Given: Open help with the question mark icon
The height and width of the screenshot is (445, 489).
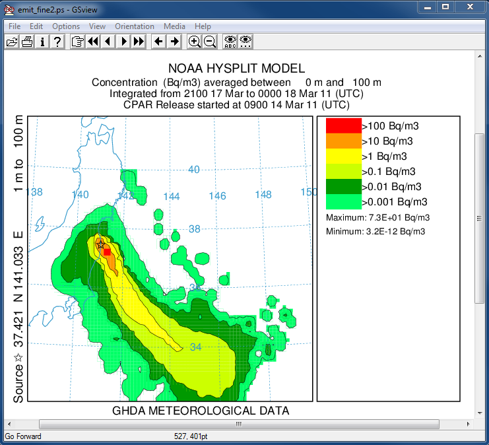Looking at the screenshot, I should 57,42.
